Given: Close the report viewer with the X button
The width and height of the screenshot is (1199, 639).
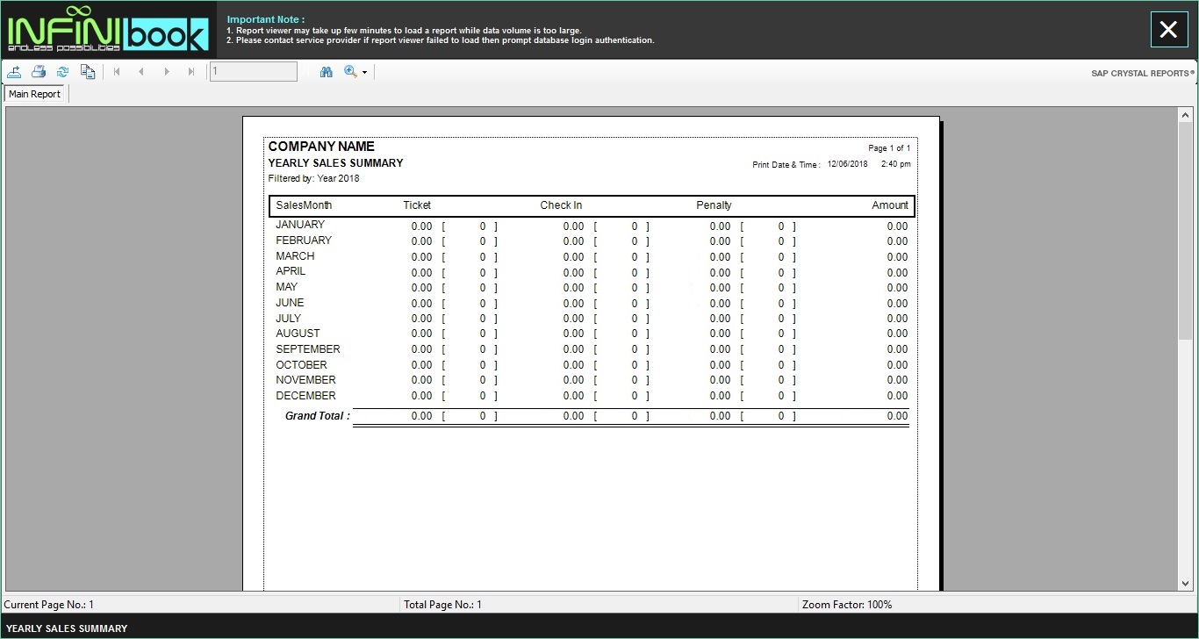Looking at the screenshot, I should [1168, 30].
